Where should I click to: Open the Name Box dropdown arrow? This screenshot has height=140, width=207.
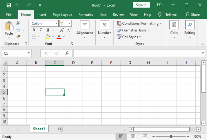pos(29,53)
